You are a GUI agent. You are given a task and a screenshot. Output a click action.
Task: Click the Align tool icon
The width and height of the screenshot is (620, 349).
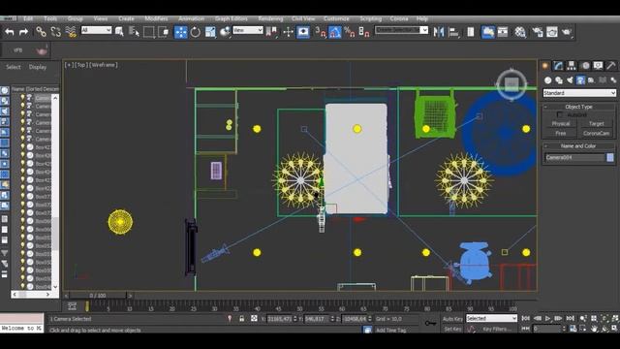click(453, 32)
